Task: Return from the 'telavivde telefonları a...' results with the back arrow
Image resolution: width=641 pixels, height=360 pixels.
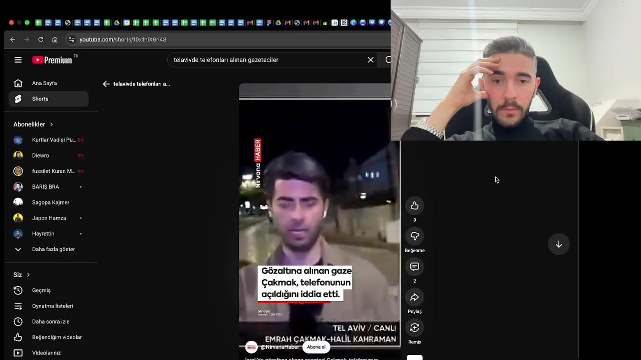Action: pyautogui.click(x=106, y=84)
